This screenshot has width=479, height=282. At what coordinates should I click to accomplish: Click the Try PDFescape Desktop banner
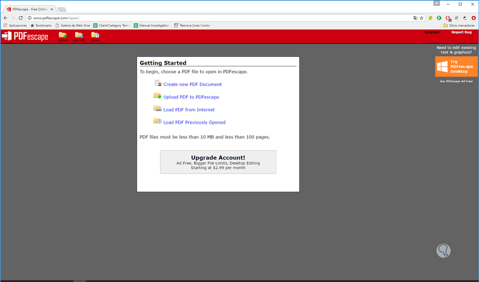click(x=456, y=66)
